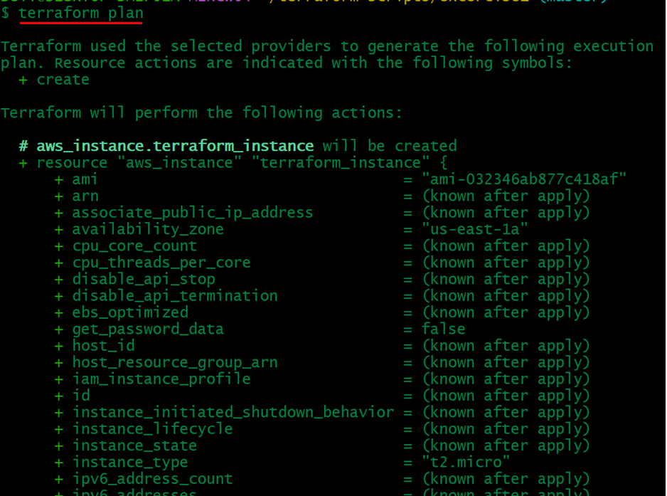Click the plus sign beside instance_type

click(x=59, y=463)
